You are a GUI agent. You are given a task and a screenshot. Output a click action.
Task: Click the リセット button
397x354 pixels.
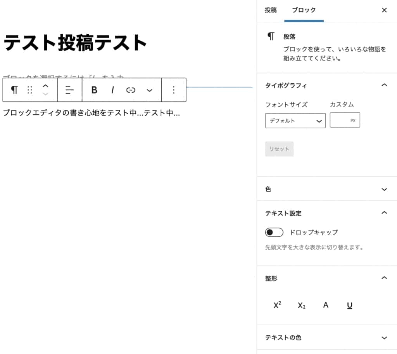click(x=279, y=149)
